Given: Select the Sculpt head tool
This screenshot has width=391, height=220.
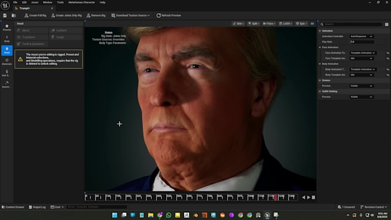Looking at the screenshot, I should [66, 37].
